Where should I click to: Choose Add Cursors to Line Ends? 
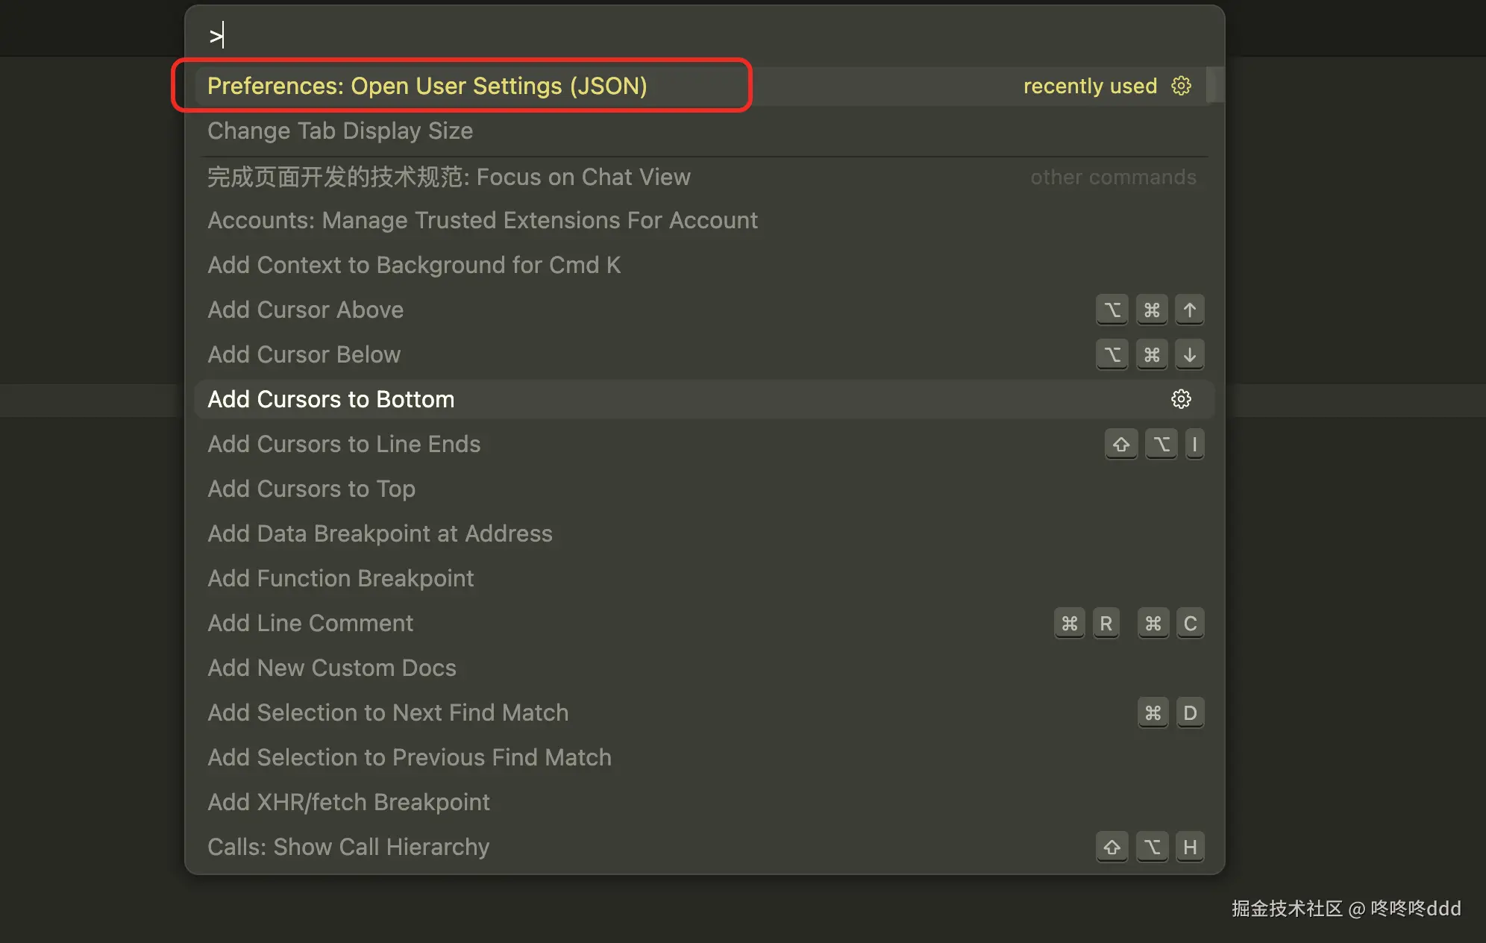click(344, 444)
